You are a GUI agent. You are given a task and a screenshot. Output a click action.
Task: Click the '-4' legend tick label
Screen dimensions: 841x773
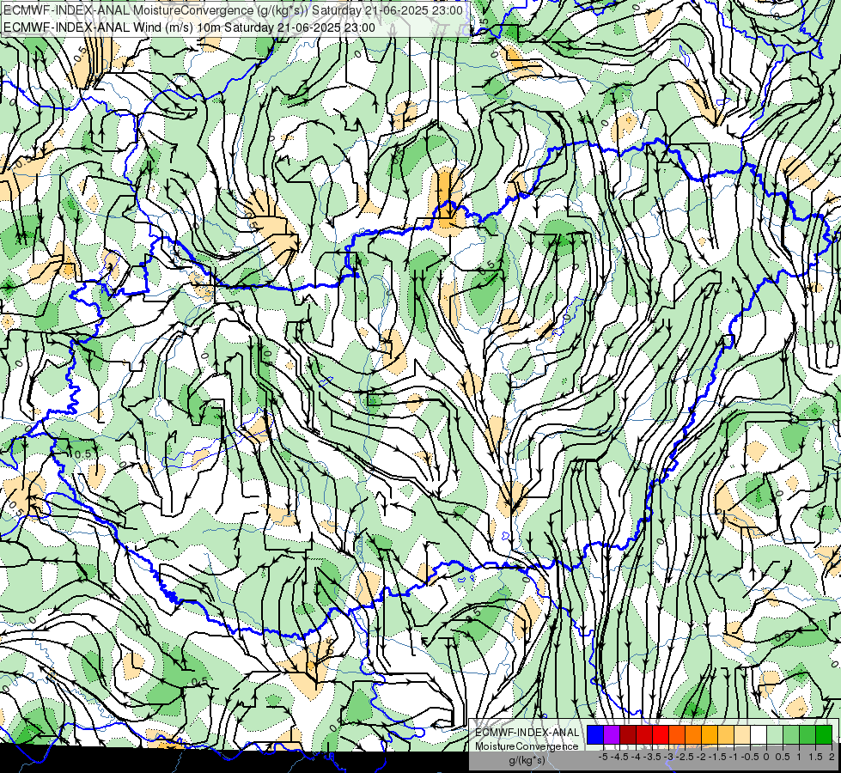point(636,757)
